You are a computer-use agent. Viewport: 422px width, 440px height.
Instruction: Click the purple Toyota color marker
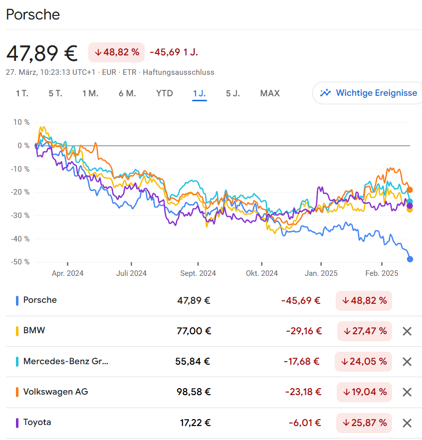[17, 423]
